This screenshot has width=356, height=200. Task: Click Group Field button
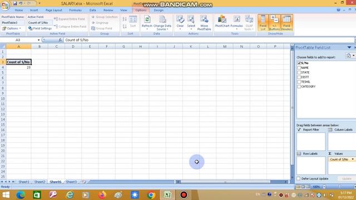click(x=102, y=28)
